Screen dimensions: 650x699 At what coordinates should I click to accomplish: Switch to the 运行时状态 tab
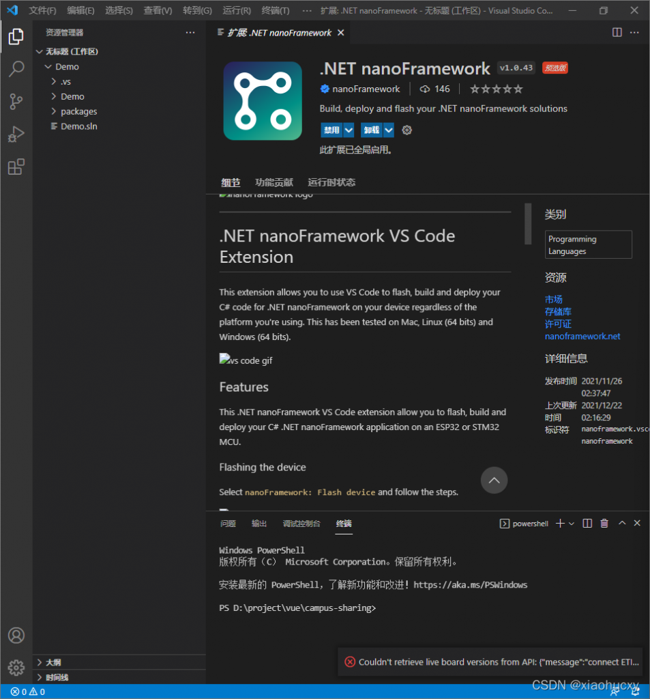331,182
